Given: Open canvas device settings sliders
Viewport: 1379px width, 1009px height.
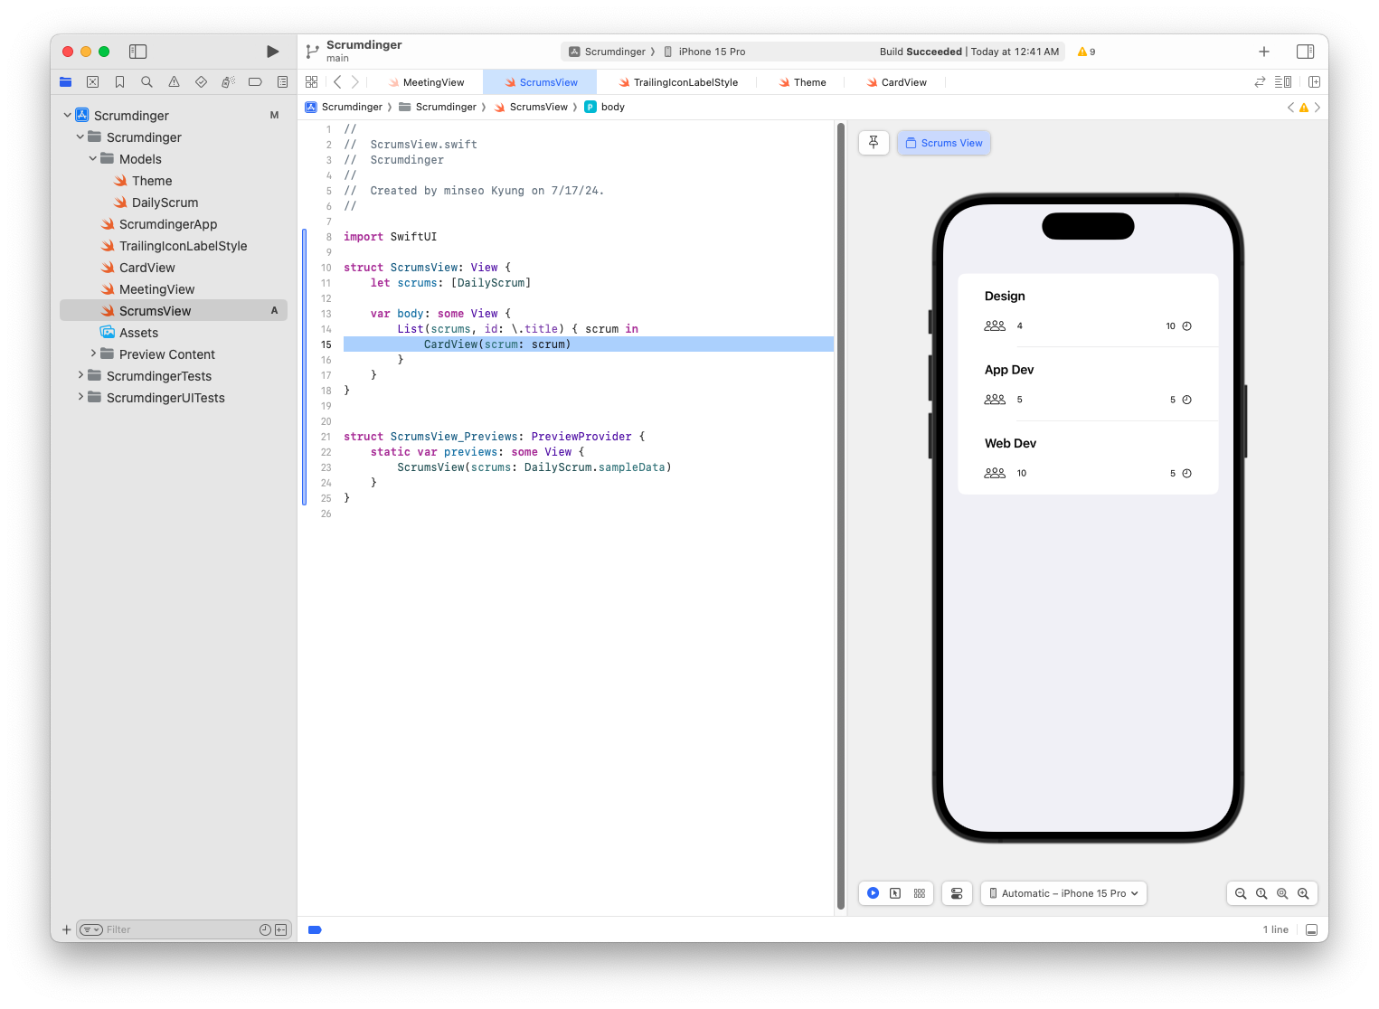Looking at the screenshot, I should 957,893.
